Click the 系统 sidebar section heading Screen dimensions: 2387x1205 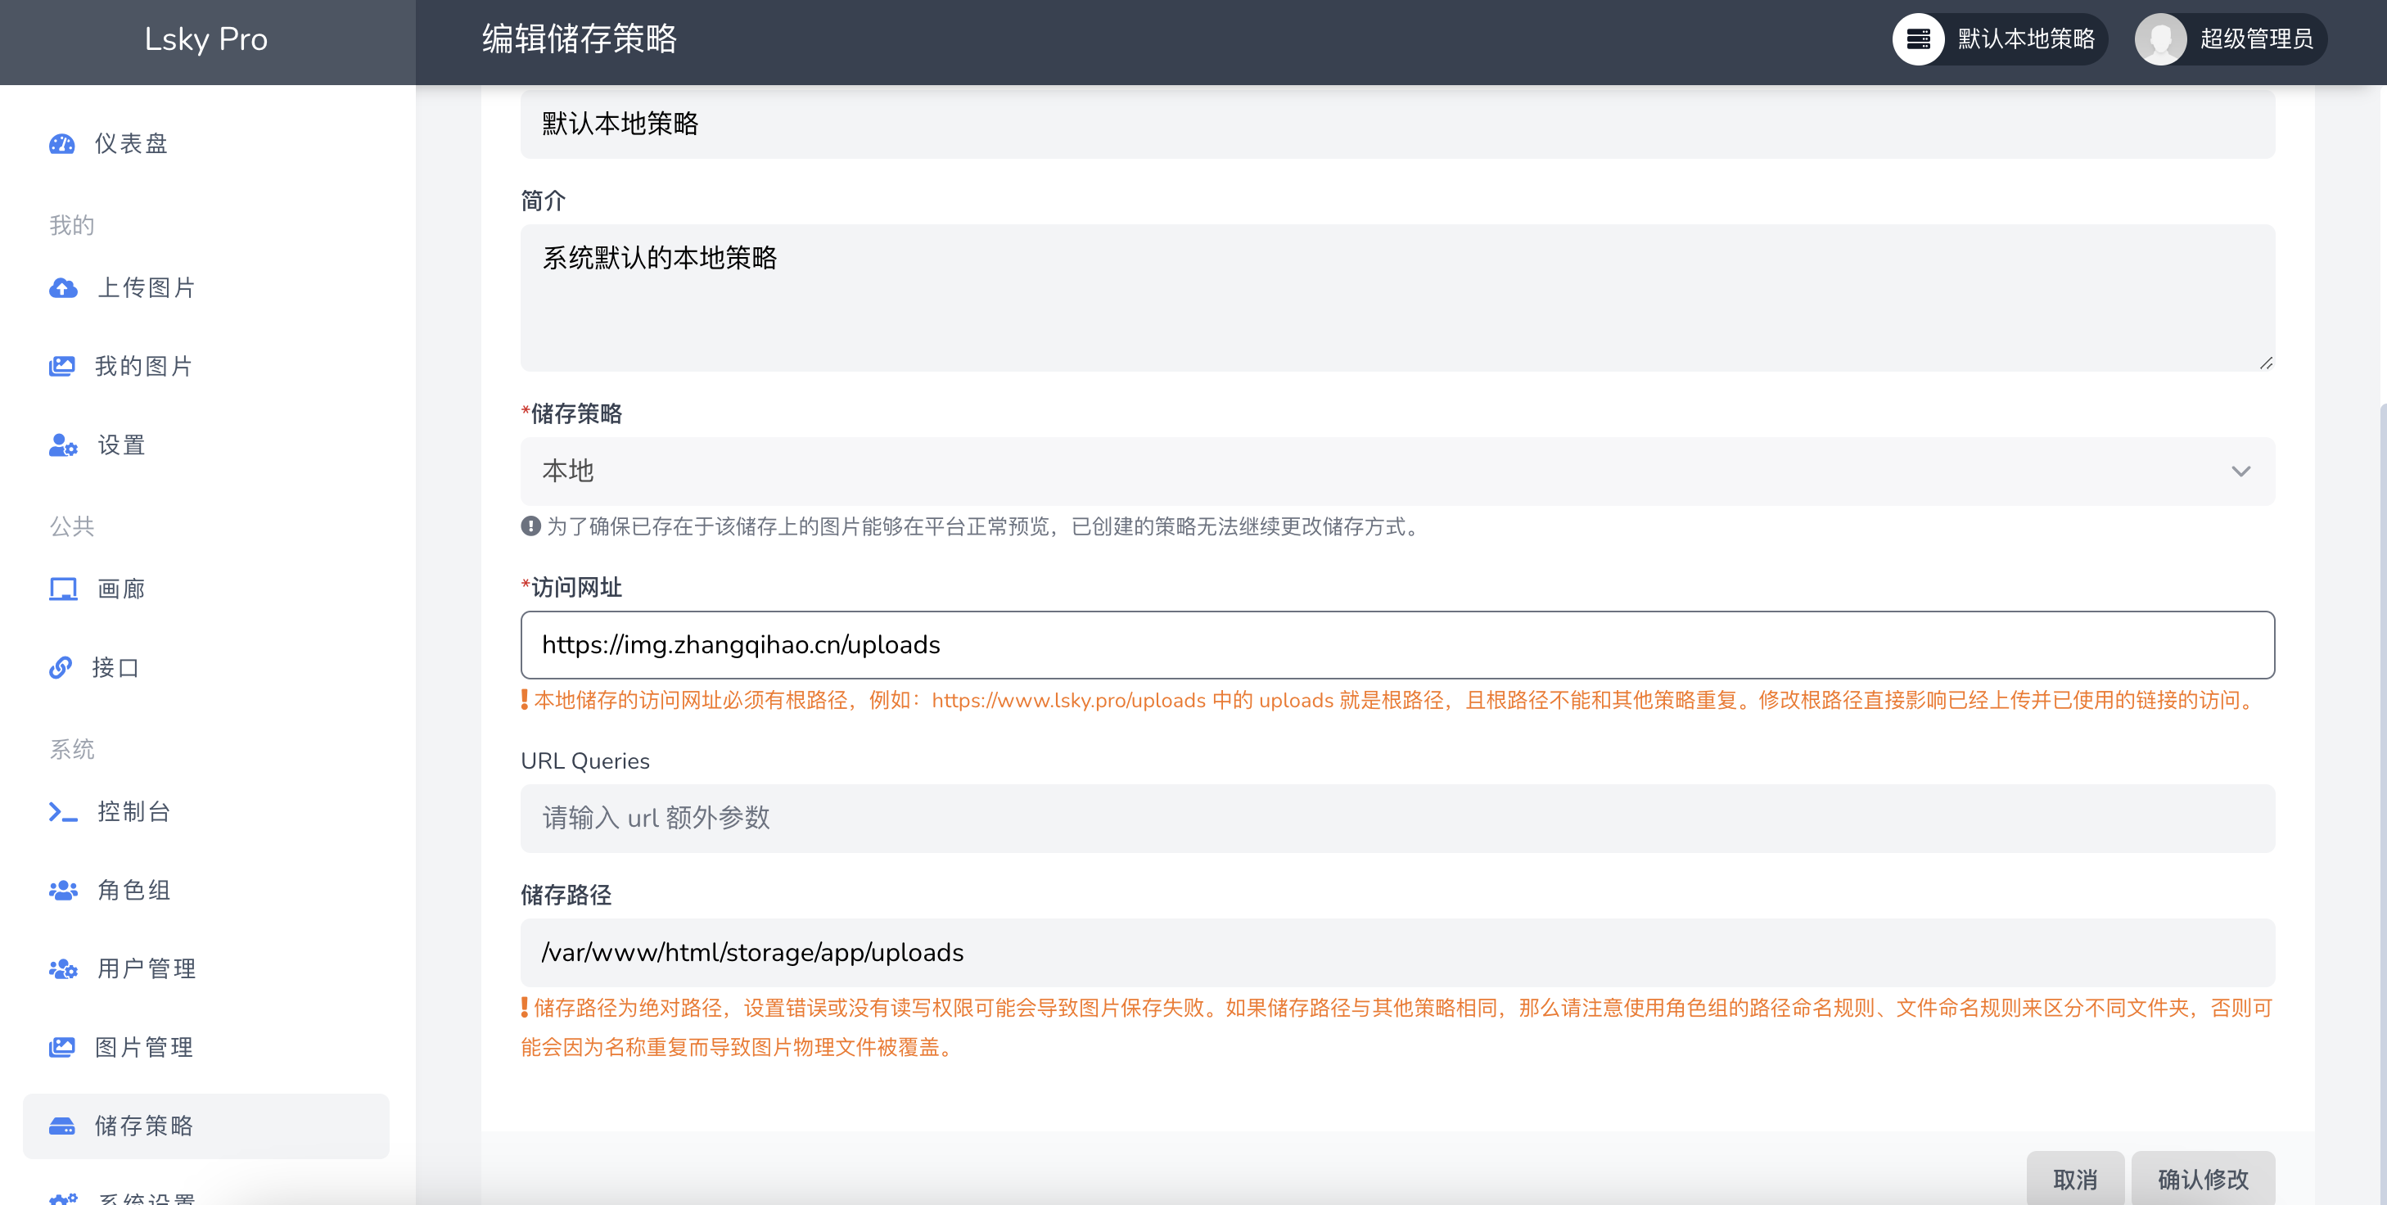tap(71, 749)
